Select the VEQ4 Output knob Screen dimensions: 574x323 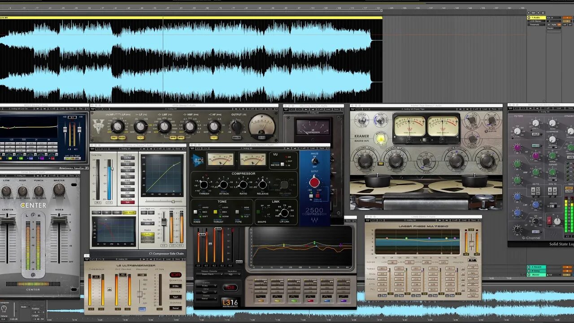tap(236, 127)
